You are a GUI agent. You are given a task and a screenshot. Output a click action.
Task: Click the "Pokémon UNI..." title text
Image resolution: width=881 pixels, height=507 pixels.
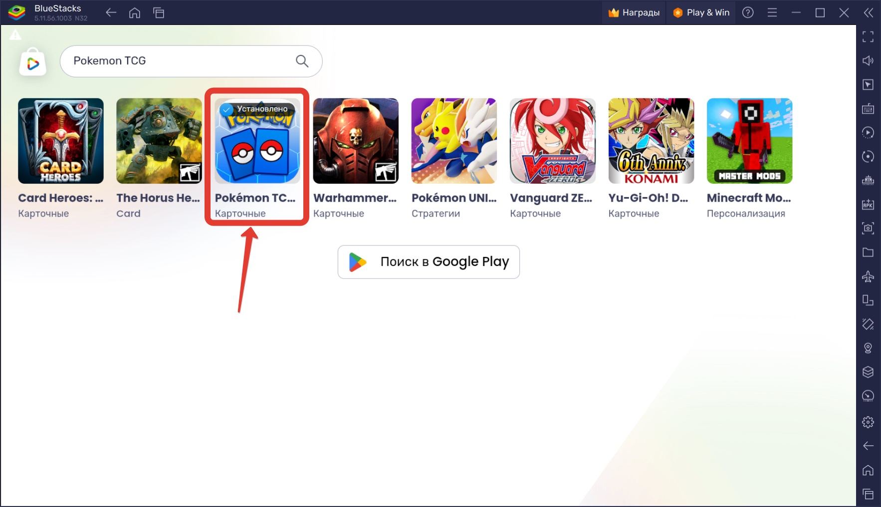[x=454, y=198]
